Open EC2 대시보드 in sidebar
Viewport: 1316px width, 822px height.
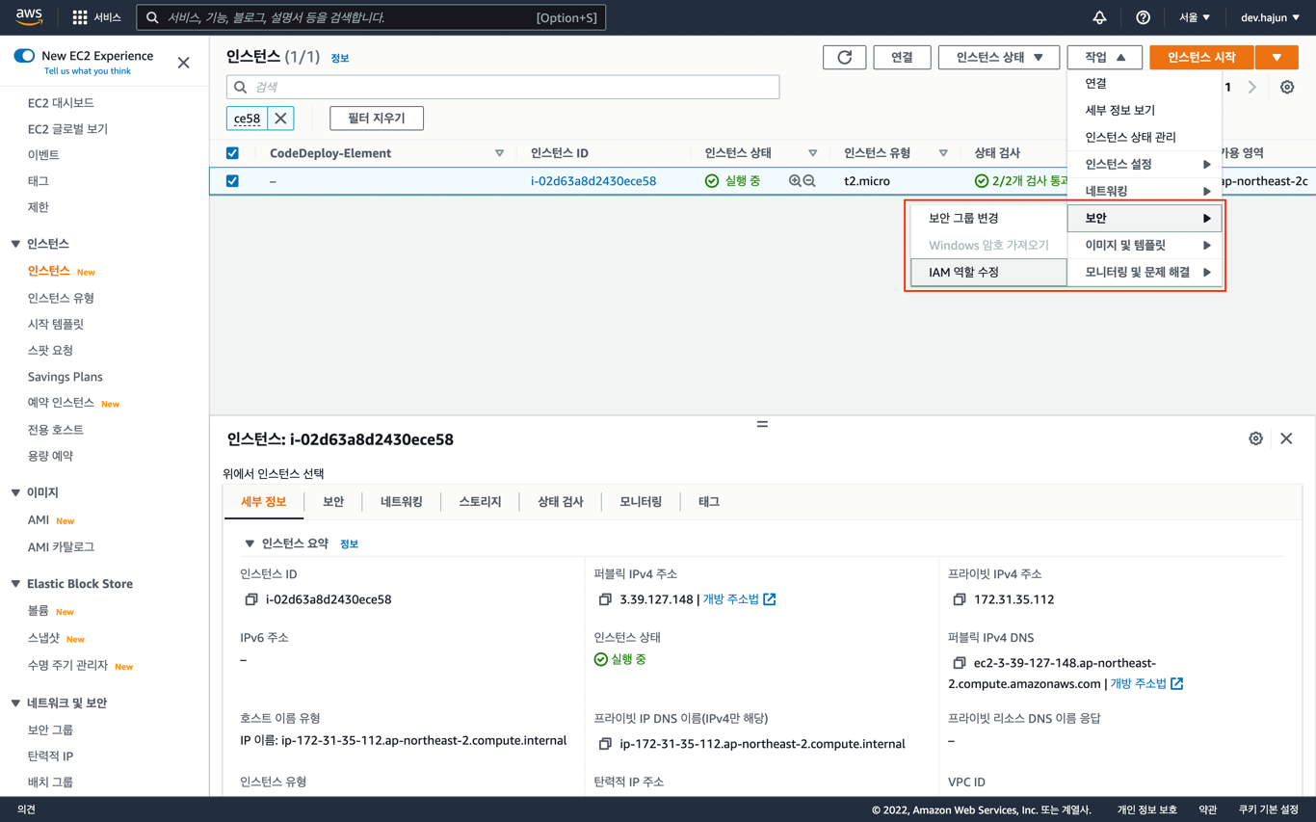(61, 102)
